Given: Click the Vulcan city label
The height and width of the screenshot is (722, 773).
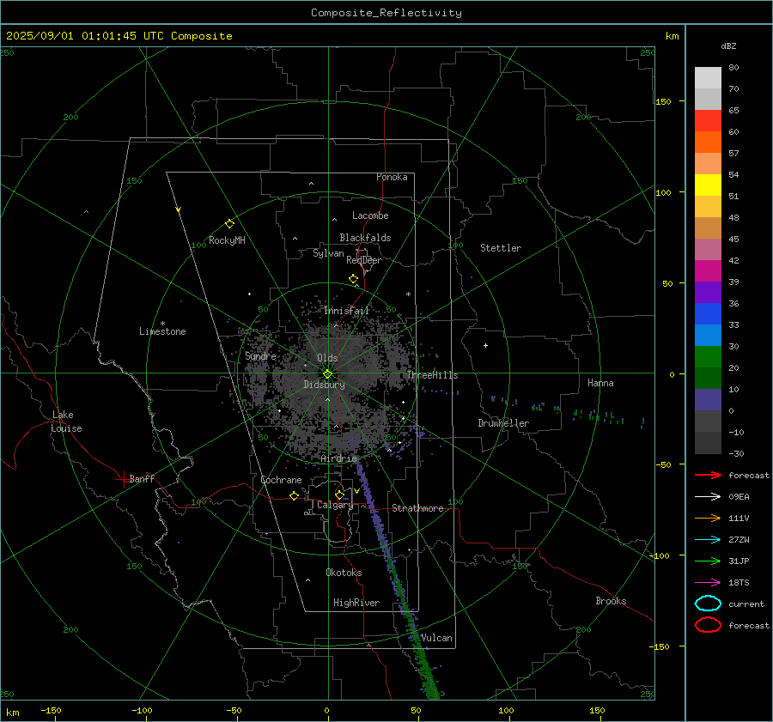Looking at the screenshot, I should (436, 638).
